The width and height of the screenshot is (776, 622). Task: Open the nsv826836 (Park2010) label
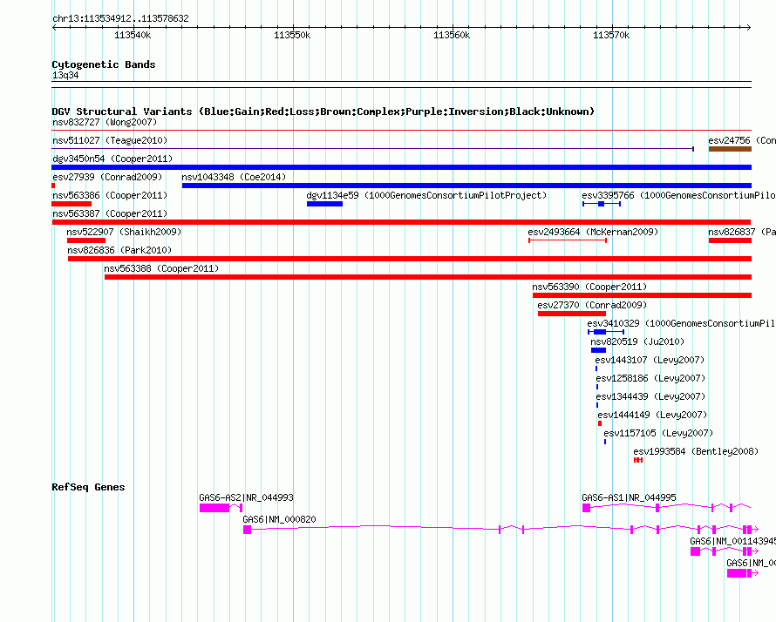119,250
